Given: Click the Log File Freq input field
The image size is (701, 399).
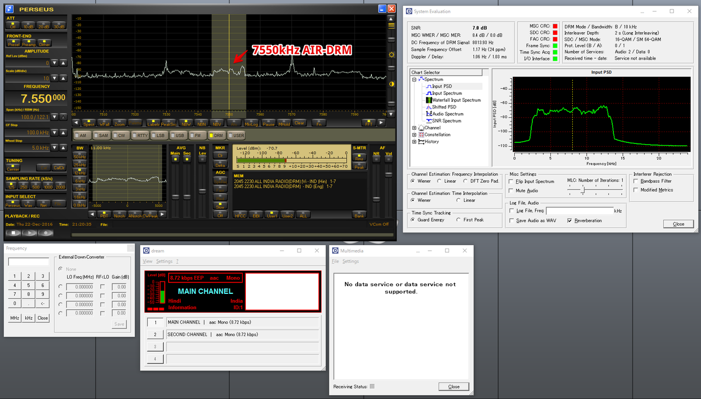Looking at the screenshot, I should tap(579, 211).
